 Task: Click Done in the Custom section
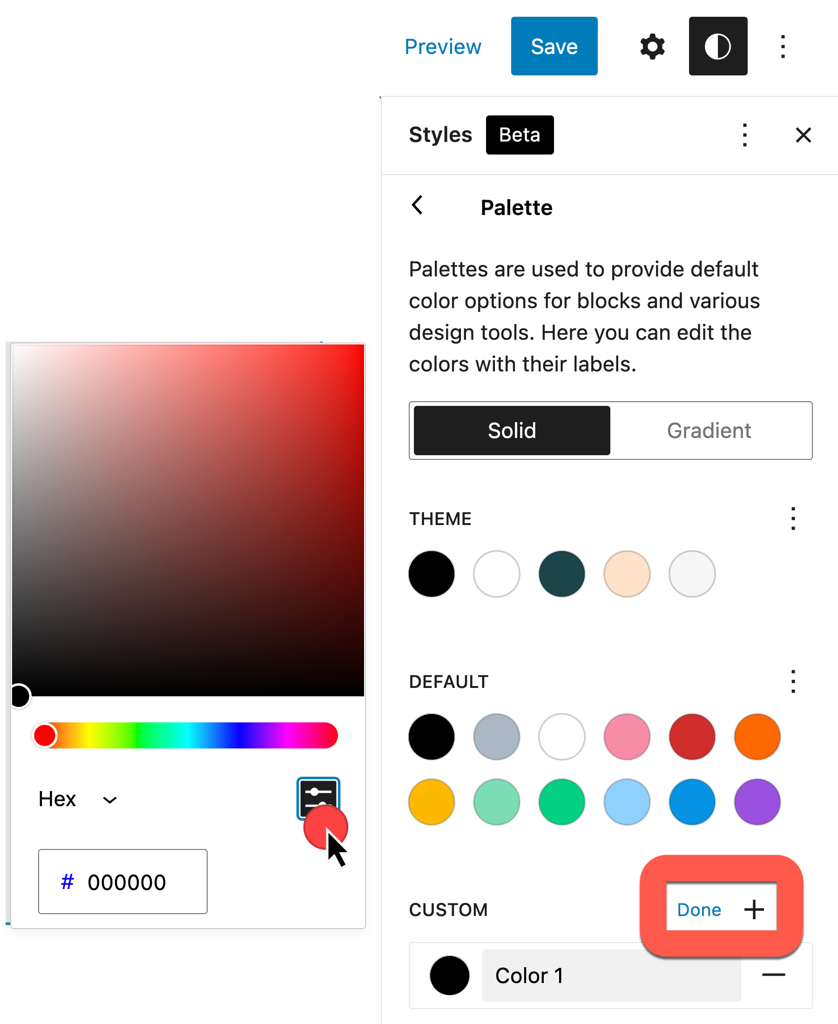[x=698, y=909]
